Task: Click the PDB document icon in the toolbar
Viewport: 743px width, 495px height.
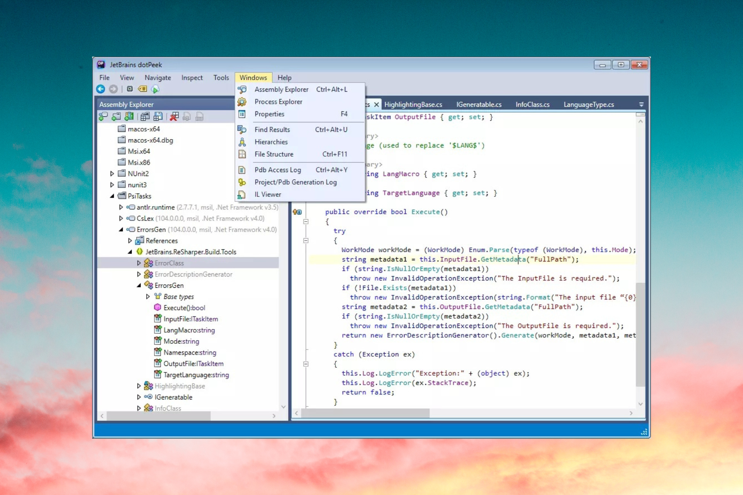Action: tap(199, 116)
